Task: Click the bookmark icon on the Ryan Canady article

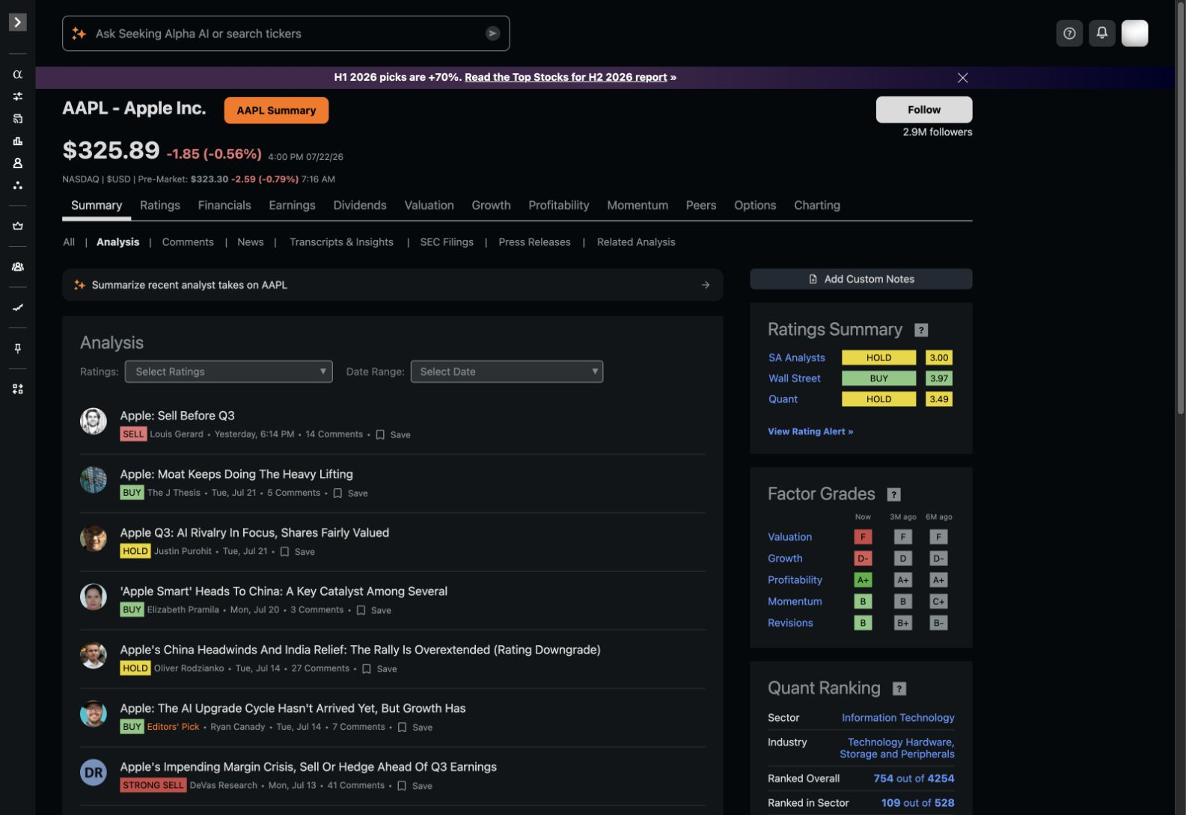Action: click(402, 728)
